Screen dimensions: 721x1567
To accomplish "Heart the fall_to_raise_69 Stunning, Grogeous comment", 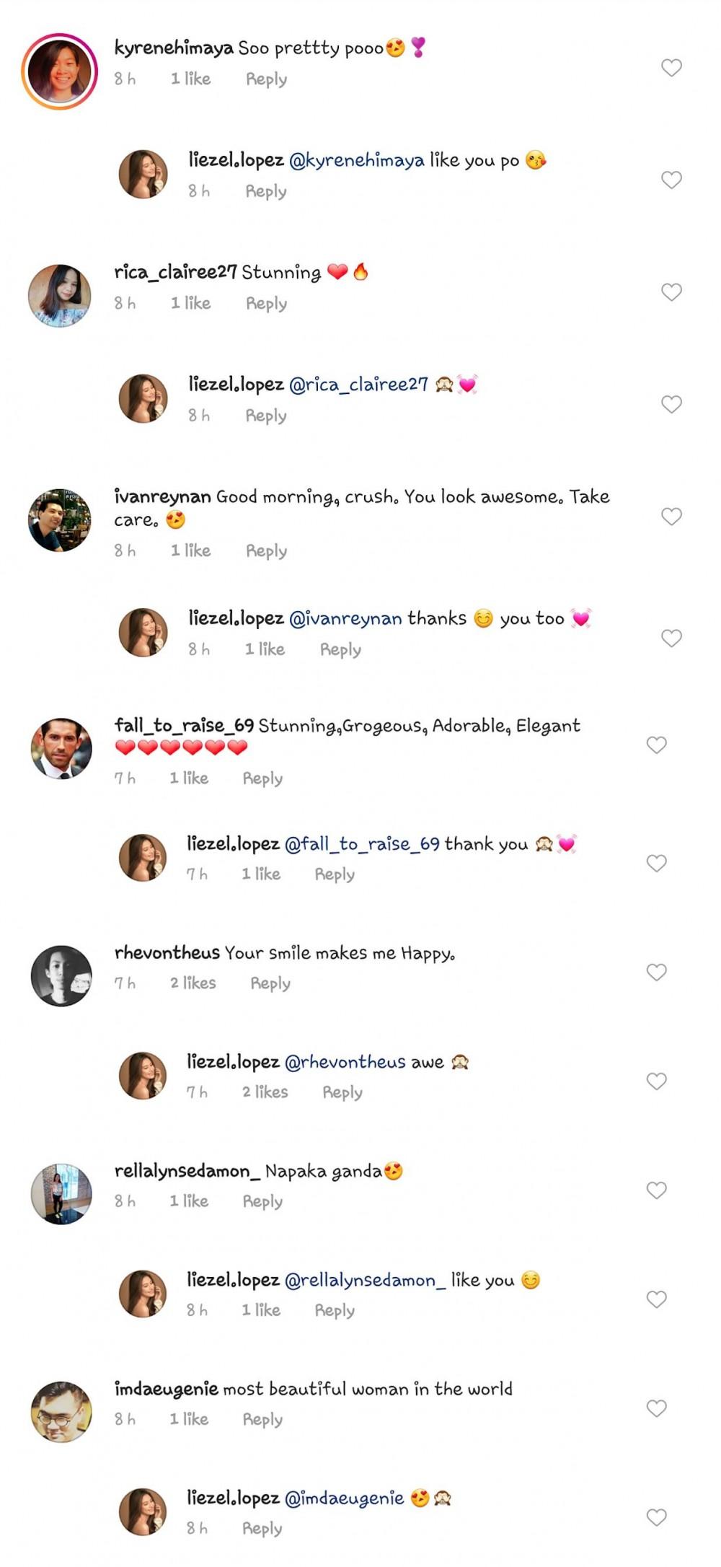I will pos(656,745).
